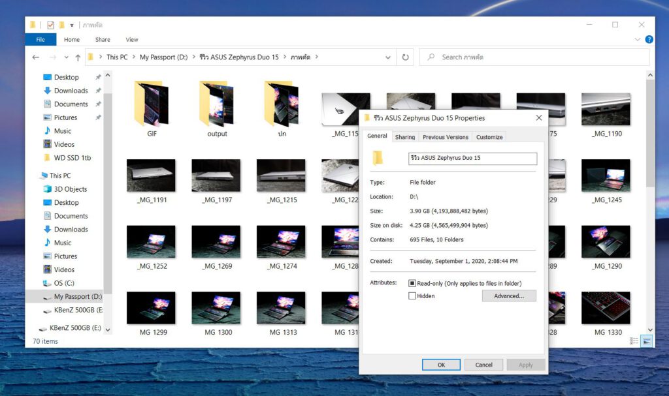
Task: Select thumbnail _MG_1245
Action: (606, 175)
